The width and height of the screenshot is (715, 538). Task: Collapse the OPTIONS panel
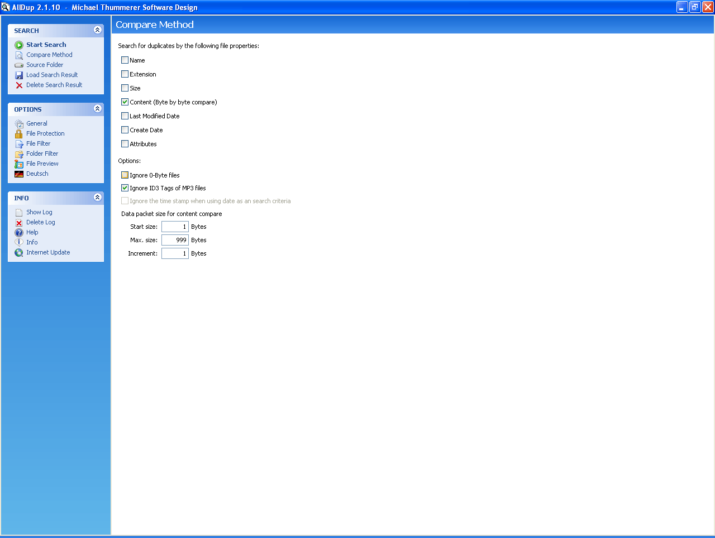pyautogui.click(x=98, y=109)
